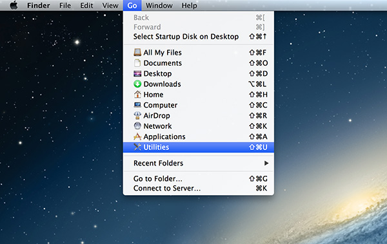The width and height of the screenshot is (387, 244).
Task: Click the Computer laptop icon
Action: pos(137,105)
